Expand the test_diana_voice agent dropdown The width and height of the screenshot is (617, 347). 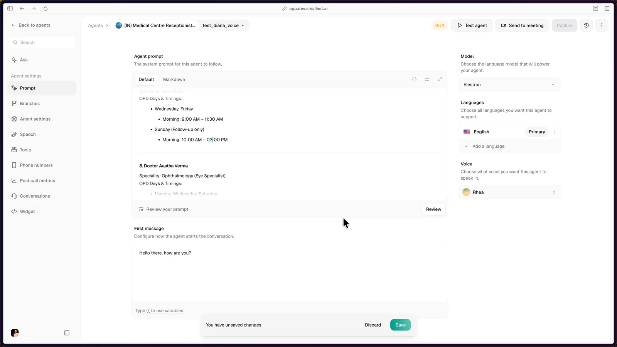point(223,25)
